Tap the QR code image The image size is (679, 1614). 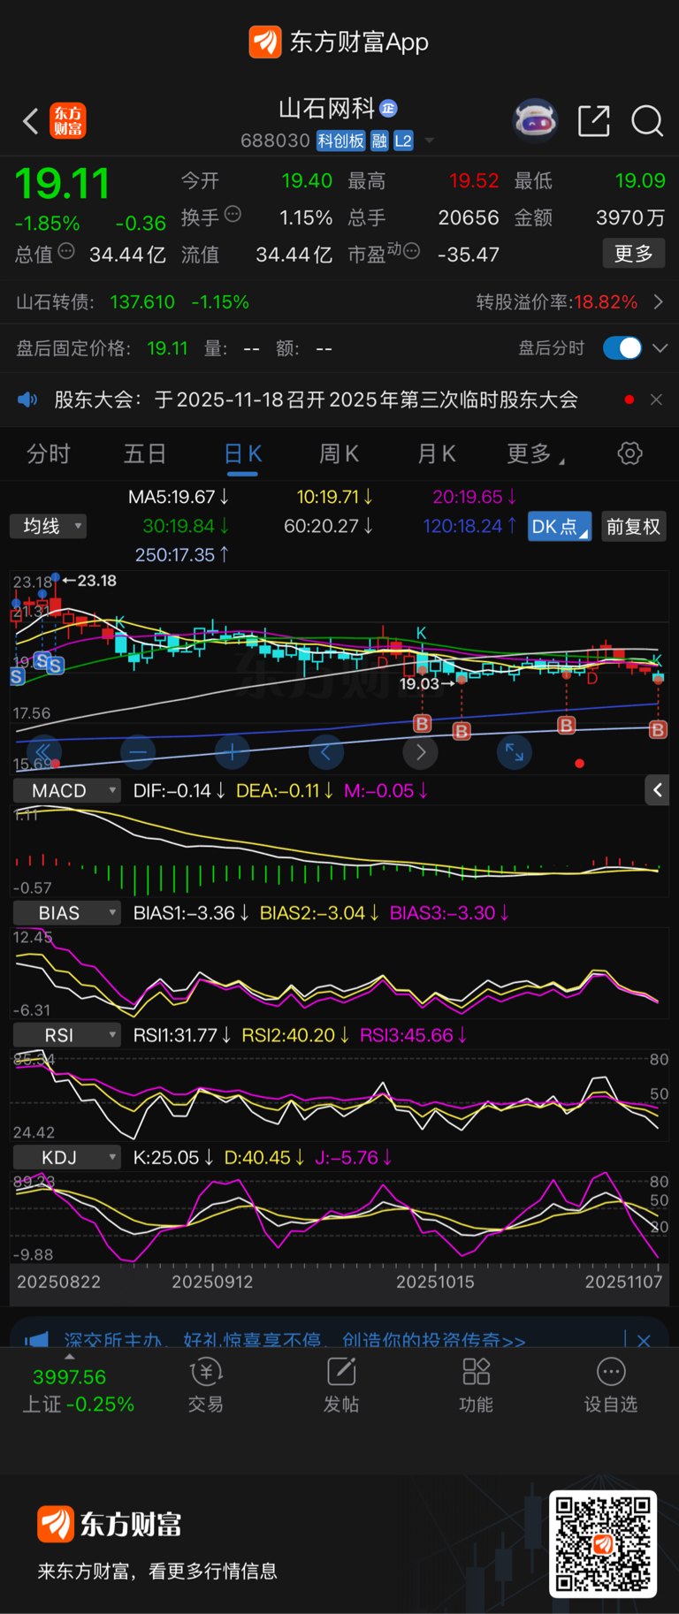(603, 1543)
